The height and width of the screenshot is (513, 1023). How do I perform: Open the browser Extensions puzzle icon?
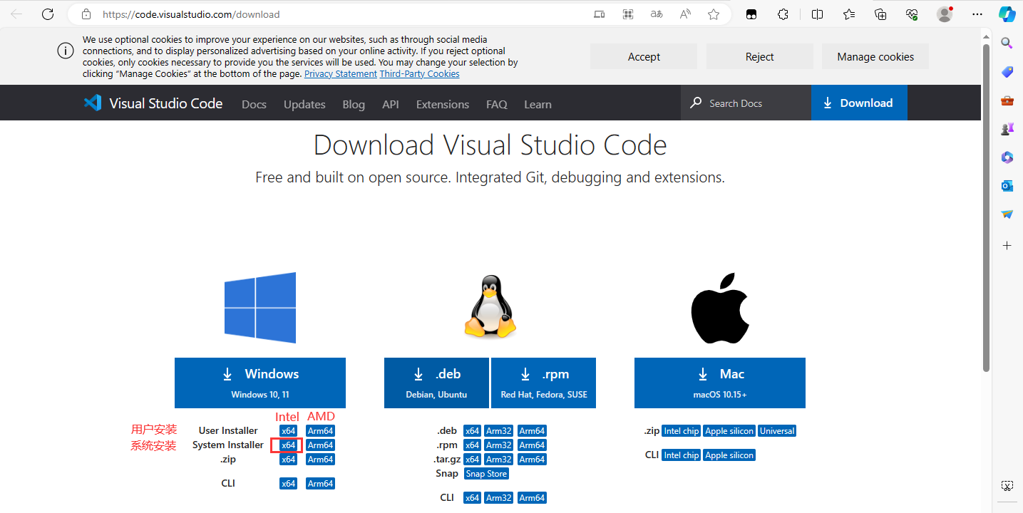coord(783,14)
